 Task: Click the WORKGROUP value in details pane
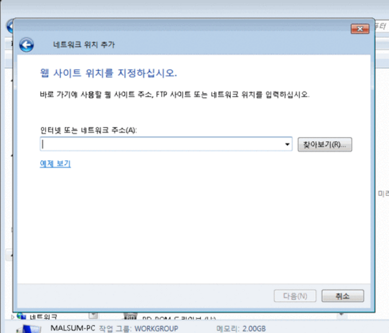[x=156, y=329]
